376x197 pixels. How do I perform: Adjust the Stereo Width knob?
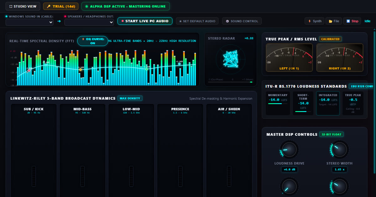point(339,149)
